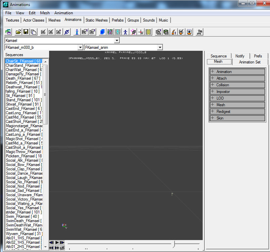Click the open package folder icon
Image resolution: width=270 pixels, height=252 pixels.
click(18, 32)
